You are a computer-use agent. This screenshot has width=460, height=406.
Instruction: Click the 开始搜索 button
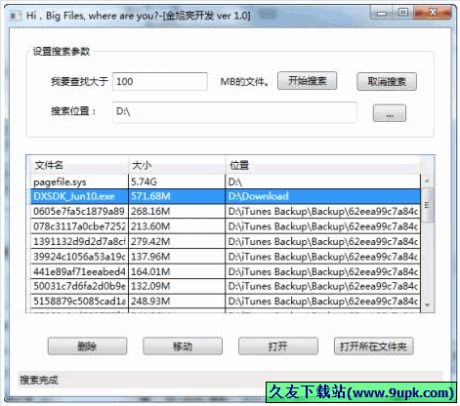click(307, 81)
